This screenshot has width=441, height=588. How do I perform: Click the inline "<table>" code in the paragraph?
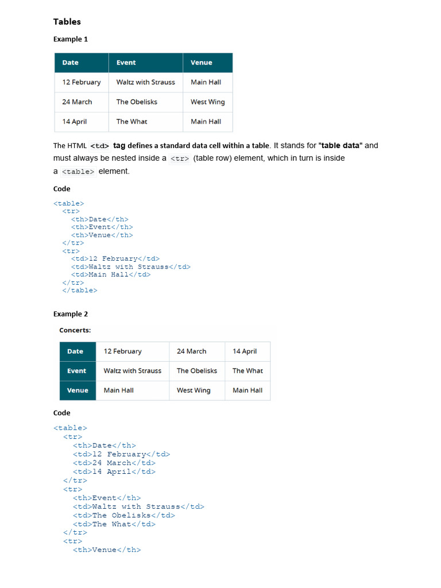coord(78,172)
